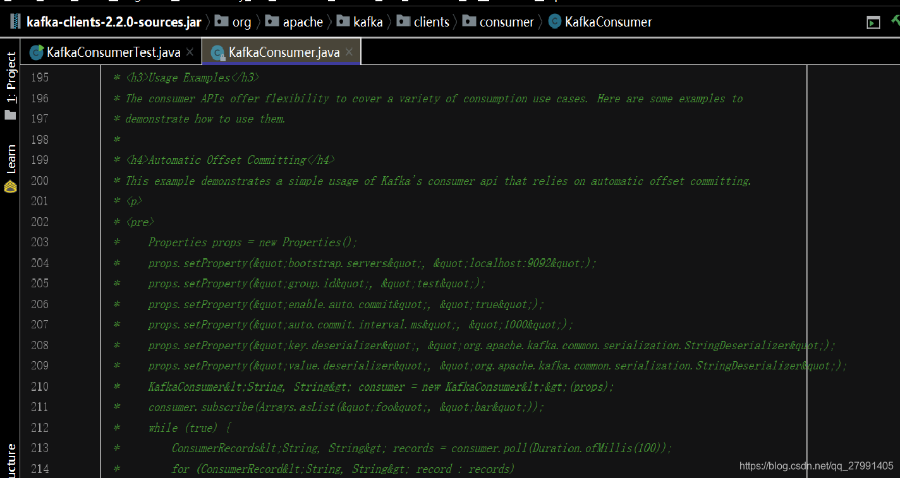Click the test class icon on KafkaConsumerTest.java tab
The image size is (900, 478).
pyautogui.click(x=37, y=52)
